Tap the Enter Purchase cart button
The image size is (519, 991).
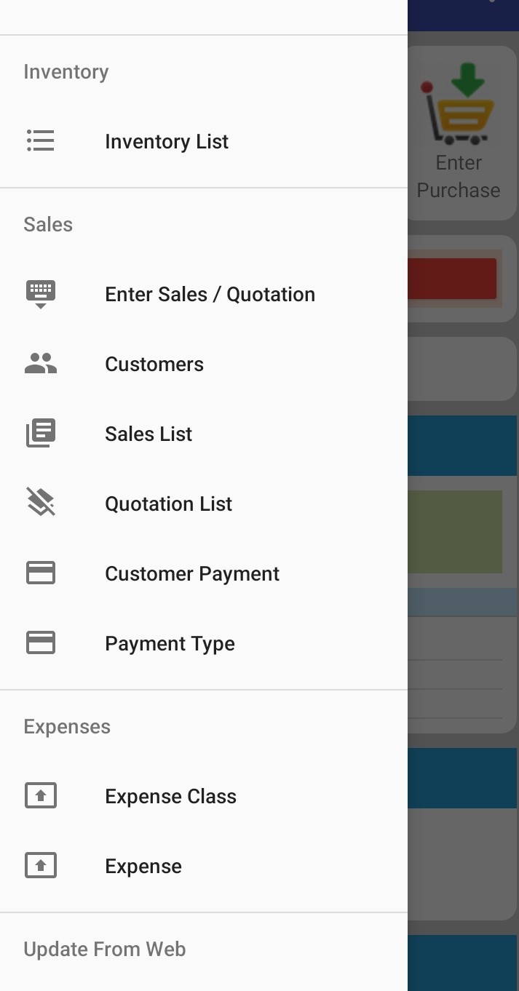pyautogui.click(x=460, y=132)
